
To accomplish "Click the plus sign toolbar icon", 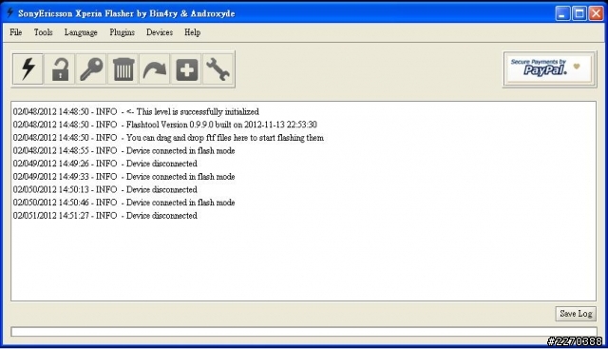I will click(x=186, y=69).
